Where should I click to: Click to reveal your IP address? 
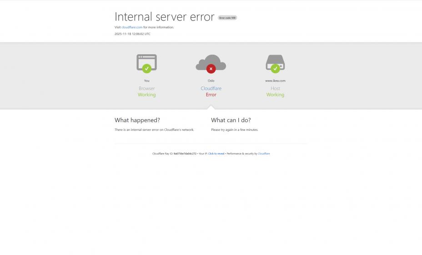coord(216,153)
